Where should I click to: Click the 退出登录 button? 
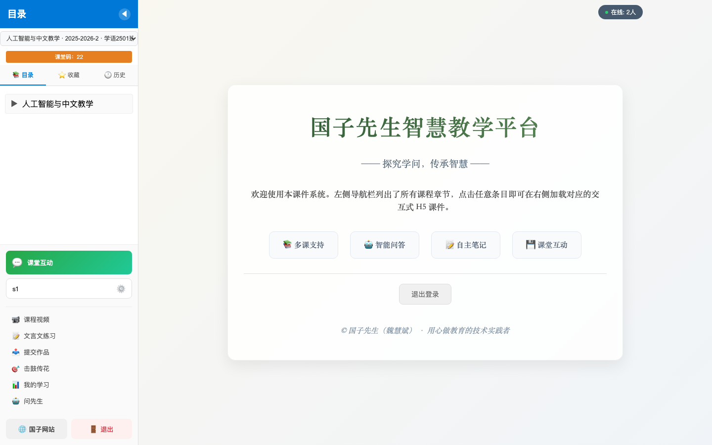click(x=425, y=294)
